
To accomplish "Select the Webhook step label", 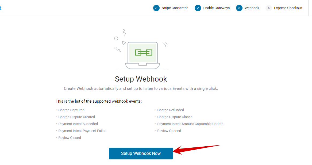I will point(252,8).
